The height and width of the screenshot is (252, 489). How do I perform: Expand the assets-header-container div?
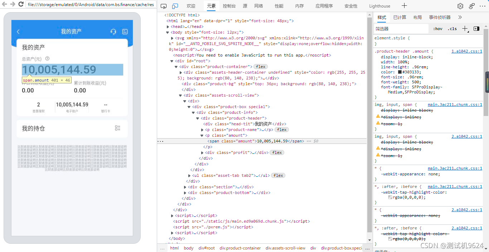point(181,73)
